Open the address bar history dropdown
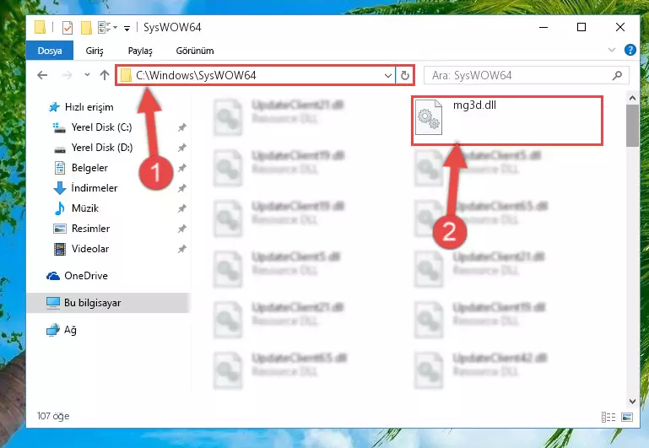649x448 pixels. coord(388,75)
